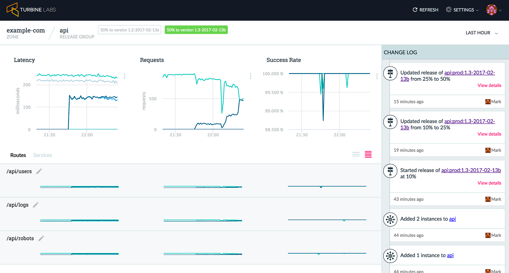
Task: Open the Settings gear menu
Action: coord(462,10)
